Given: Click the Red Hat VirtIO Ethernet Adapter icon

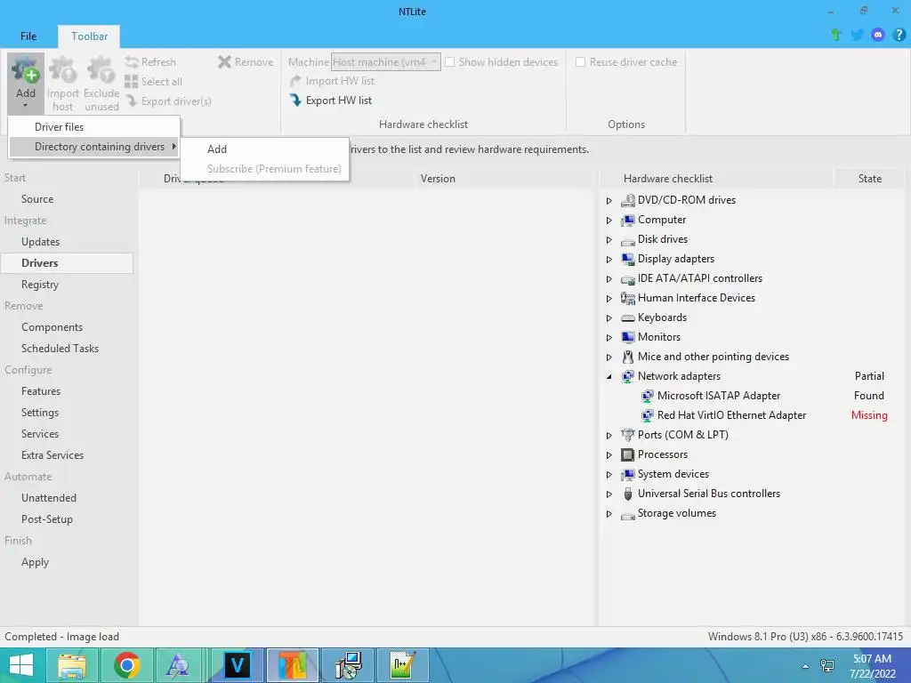Looking at the screenshot, I should [648, 415].
